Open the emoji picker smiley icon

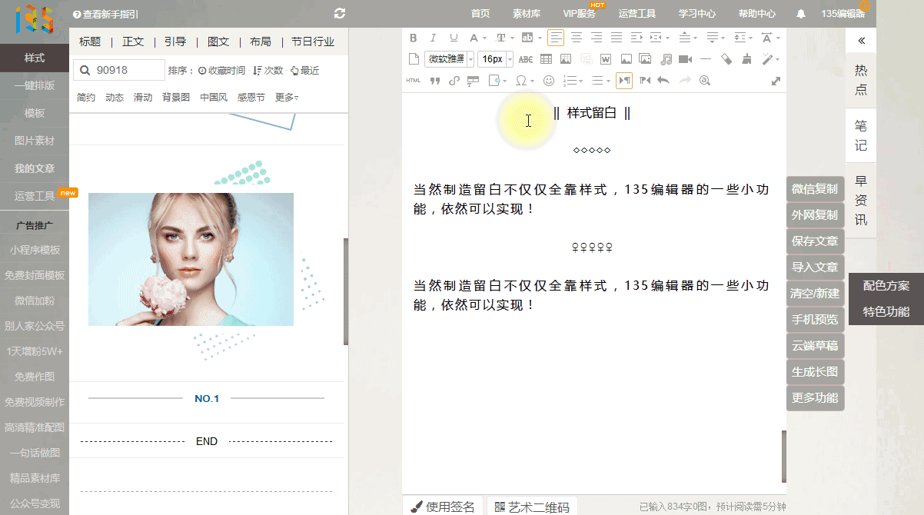(549, 80)
